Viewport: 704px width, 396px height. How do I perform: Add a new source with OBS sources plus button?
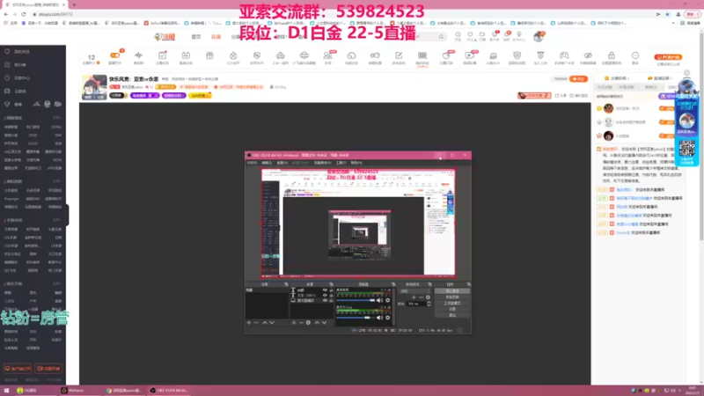click(x=294, y=322)
